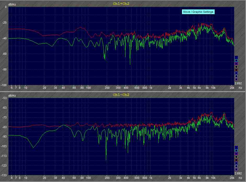246x182 pixels.
Task: Click the orange trace box in the Ch1+Ch2 graph
Action: 236,70
